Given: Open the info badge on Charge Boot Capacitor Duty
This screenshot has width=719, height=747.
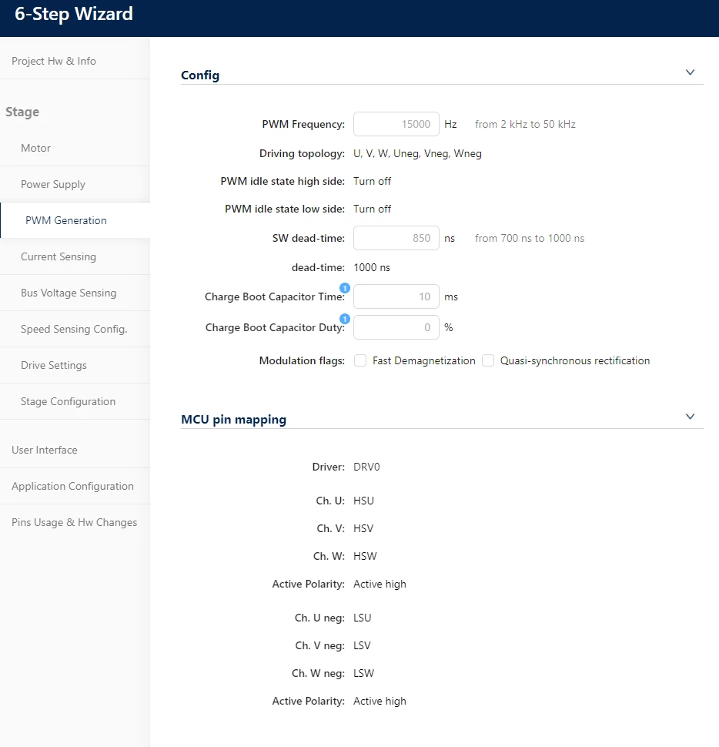Looking at the screenshot, I should 345,319.
